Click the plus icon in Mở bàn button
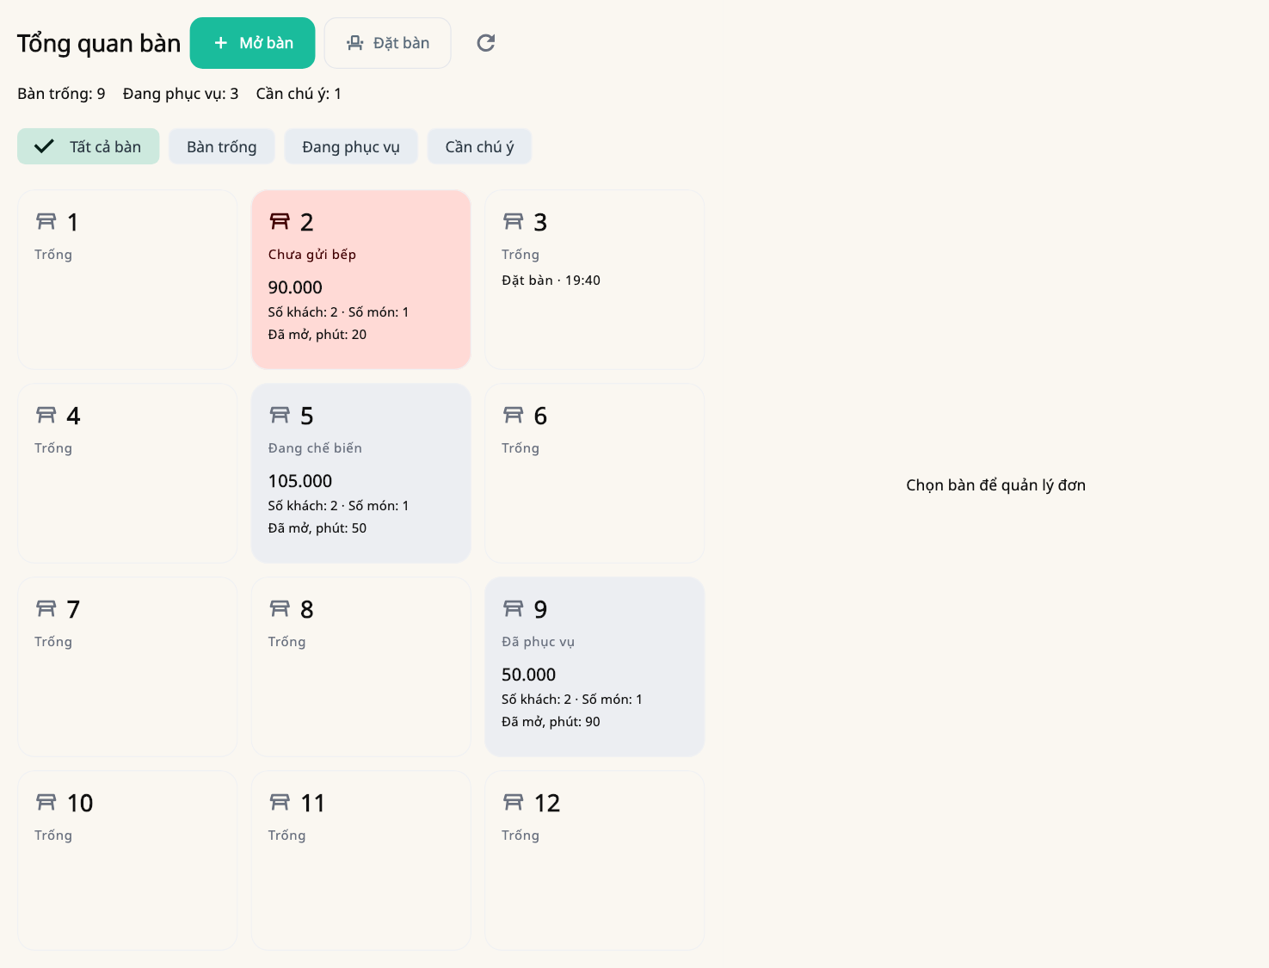Screen dimensions: 1269x968 (x=221, y=43)
